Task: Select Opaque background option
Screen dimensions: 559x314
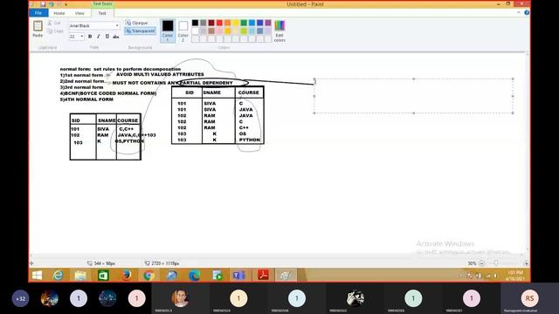Action: click(x=136, y=23)
